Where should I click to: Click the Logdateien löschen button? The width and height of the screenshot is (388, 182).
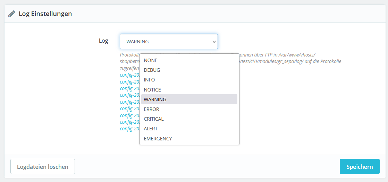pos(43,167)
